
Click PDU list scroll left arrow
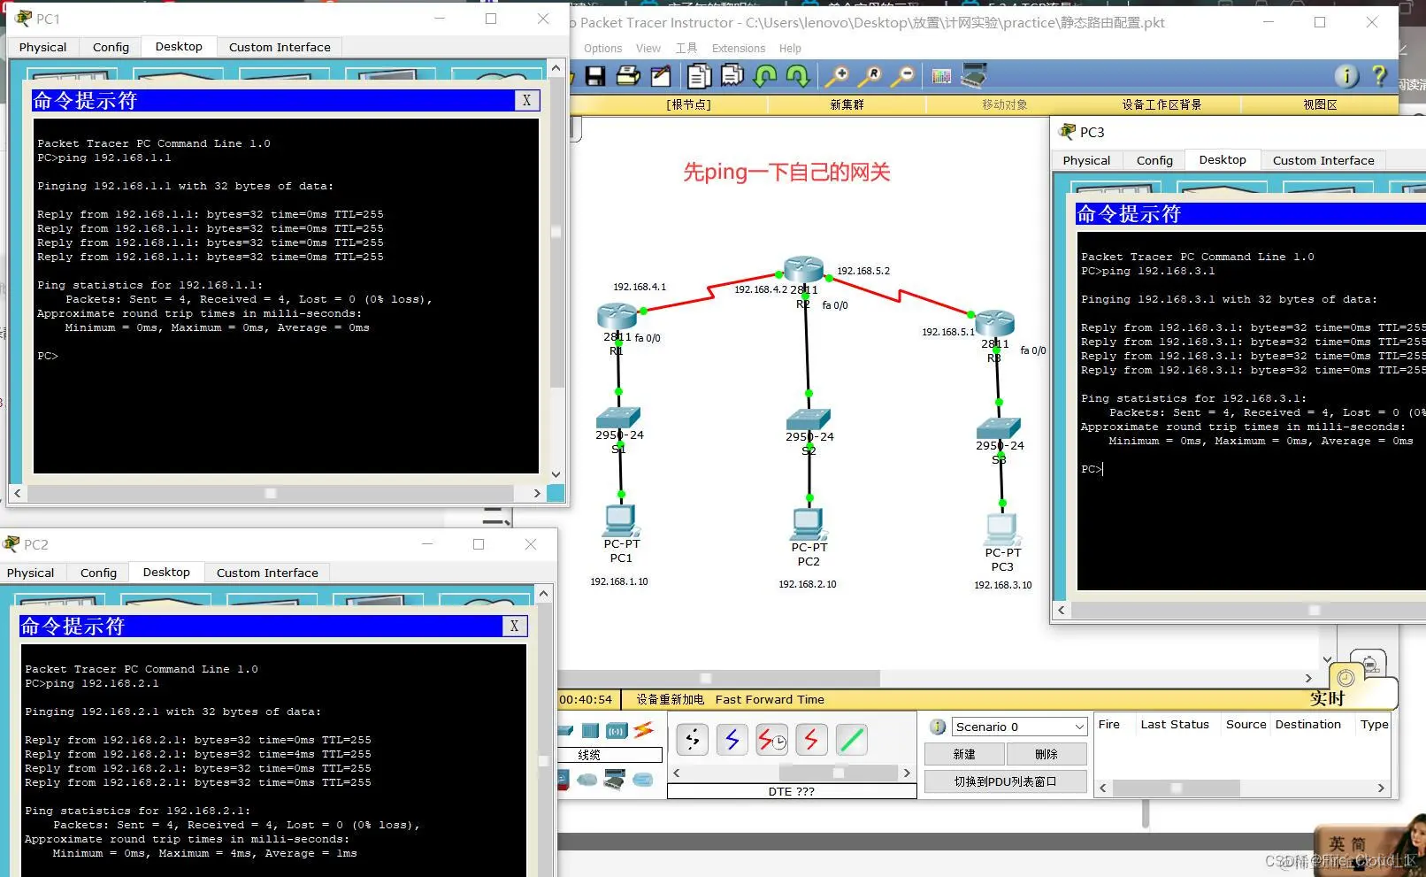(1103, 788)
